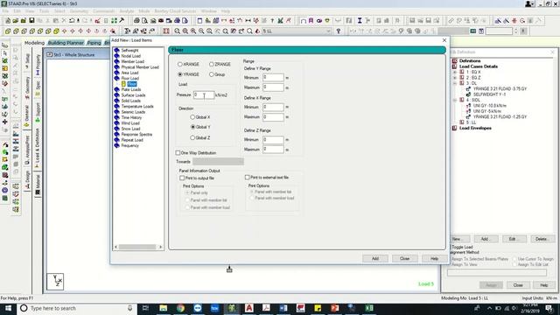Open Chrome from the taskbar
Viewport: 560px width, 315px height.
tap(180, 308)
